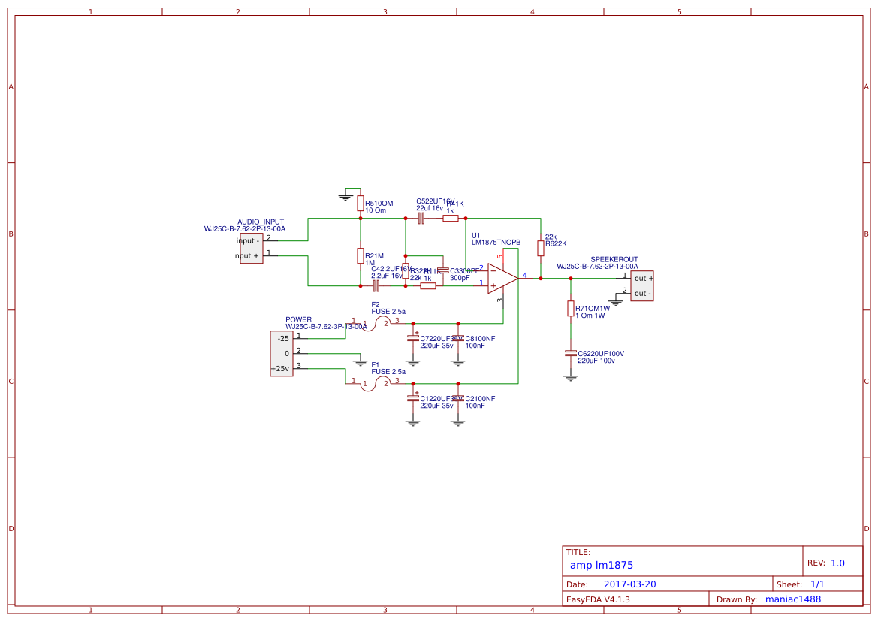The width and height of the screenshot is (878, 622).
Task: Click the EasyEDA V4.1.3 label
Action: point(601,599)
